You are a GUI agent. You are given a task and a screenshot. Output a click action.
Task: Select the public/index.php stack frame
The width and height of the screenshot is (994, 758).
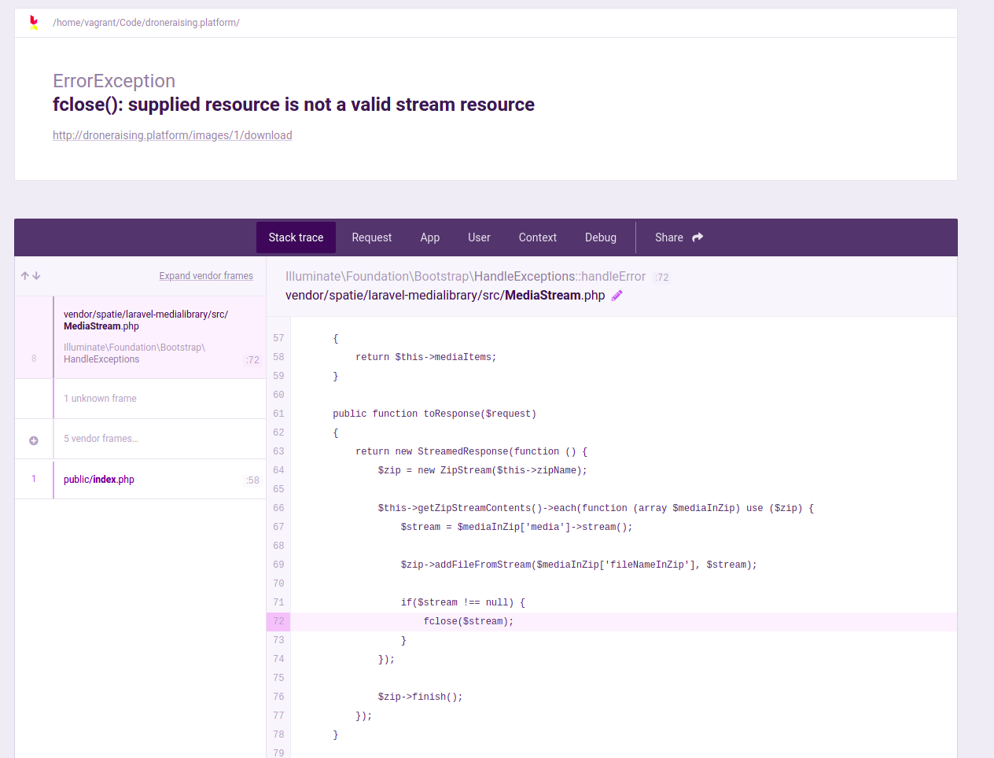coord(140,479)
